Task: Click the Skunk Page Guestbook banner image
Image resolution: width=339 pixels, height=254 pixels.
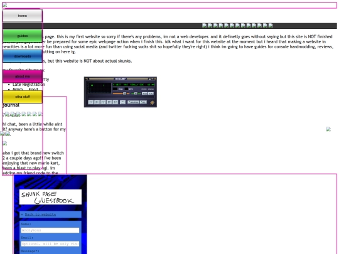Action: [50, 197]
